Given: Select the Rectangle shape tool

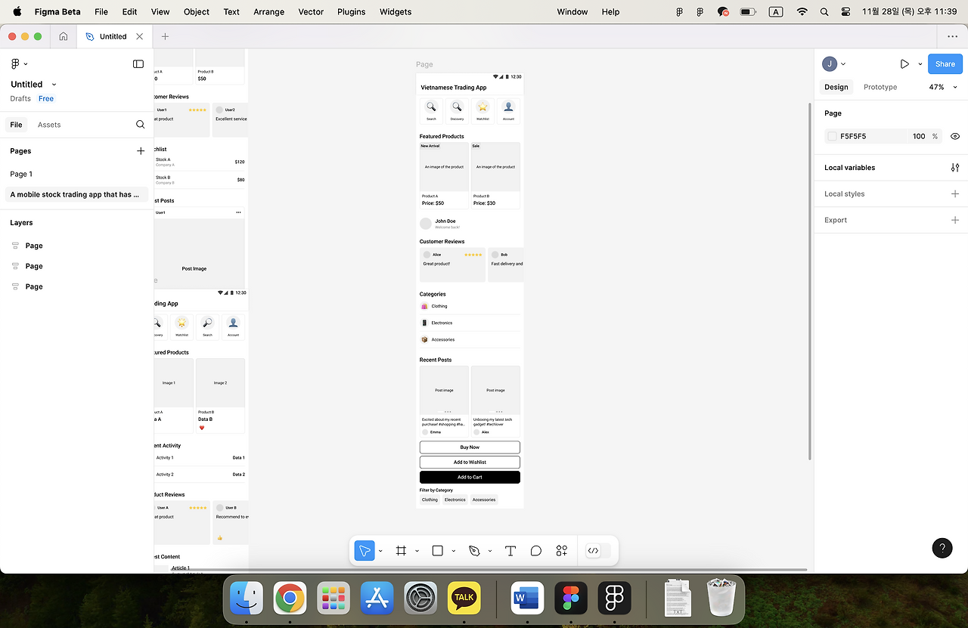Looking at the screenshot, I should point(437,551).
